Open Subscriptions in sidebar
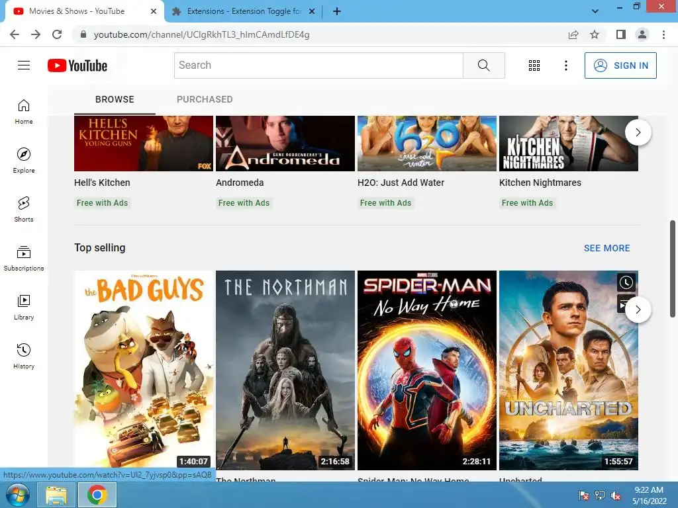678x508 pixels. tap(24, 259)
